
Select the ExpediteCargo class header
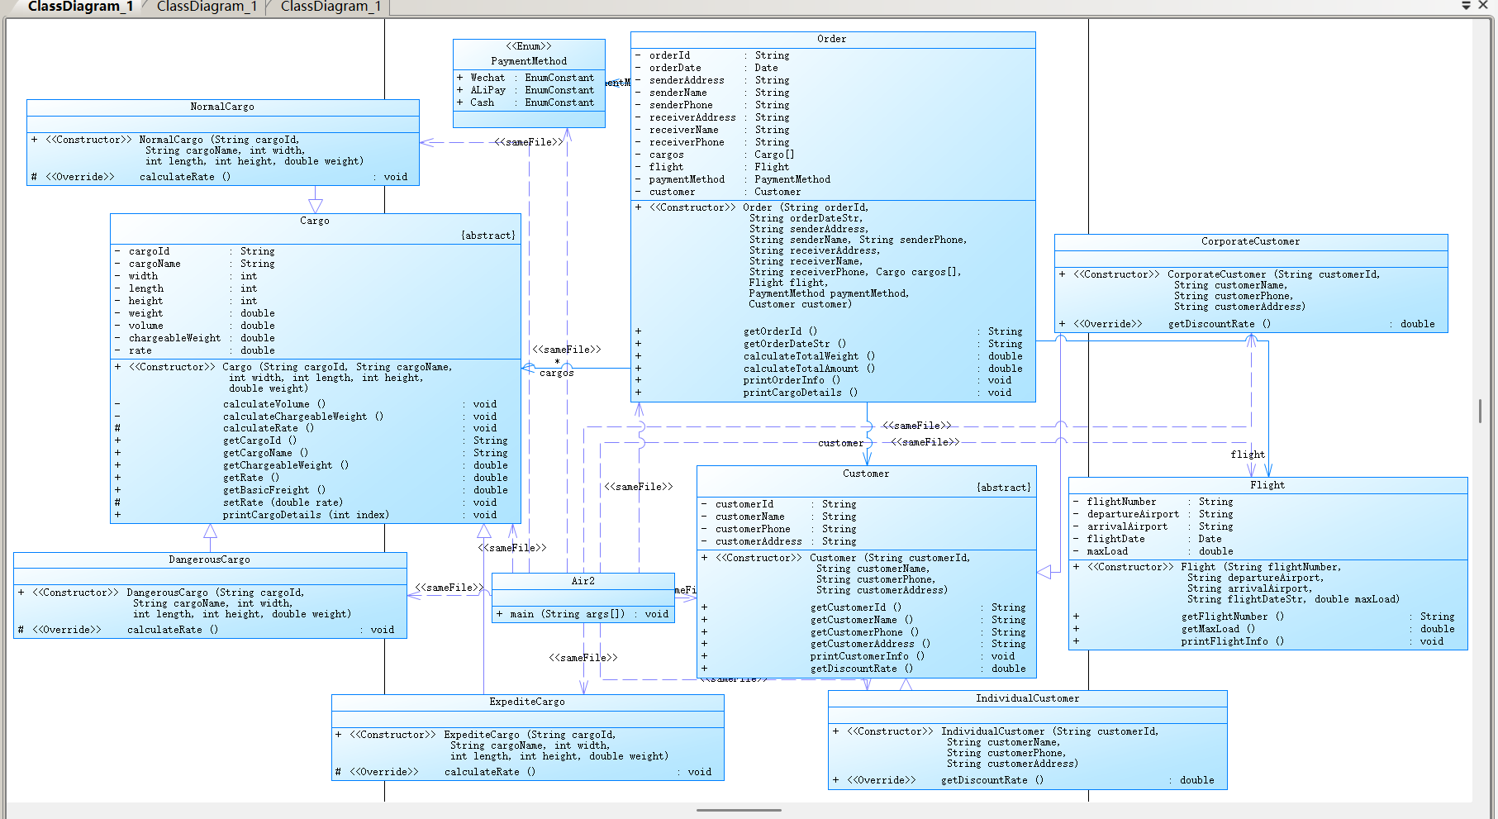527,702
